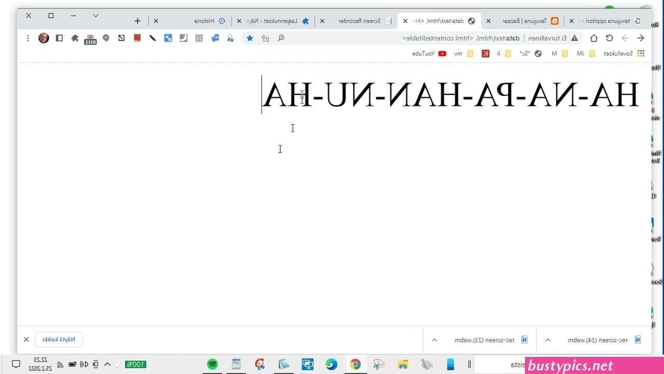Open the 'Sovellukset' apps bookmark
The height and width of the screenshot is (374, 664).
pos(624,54)
